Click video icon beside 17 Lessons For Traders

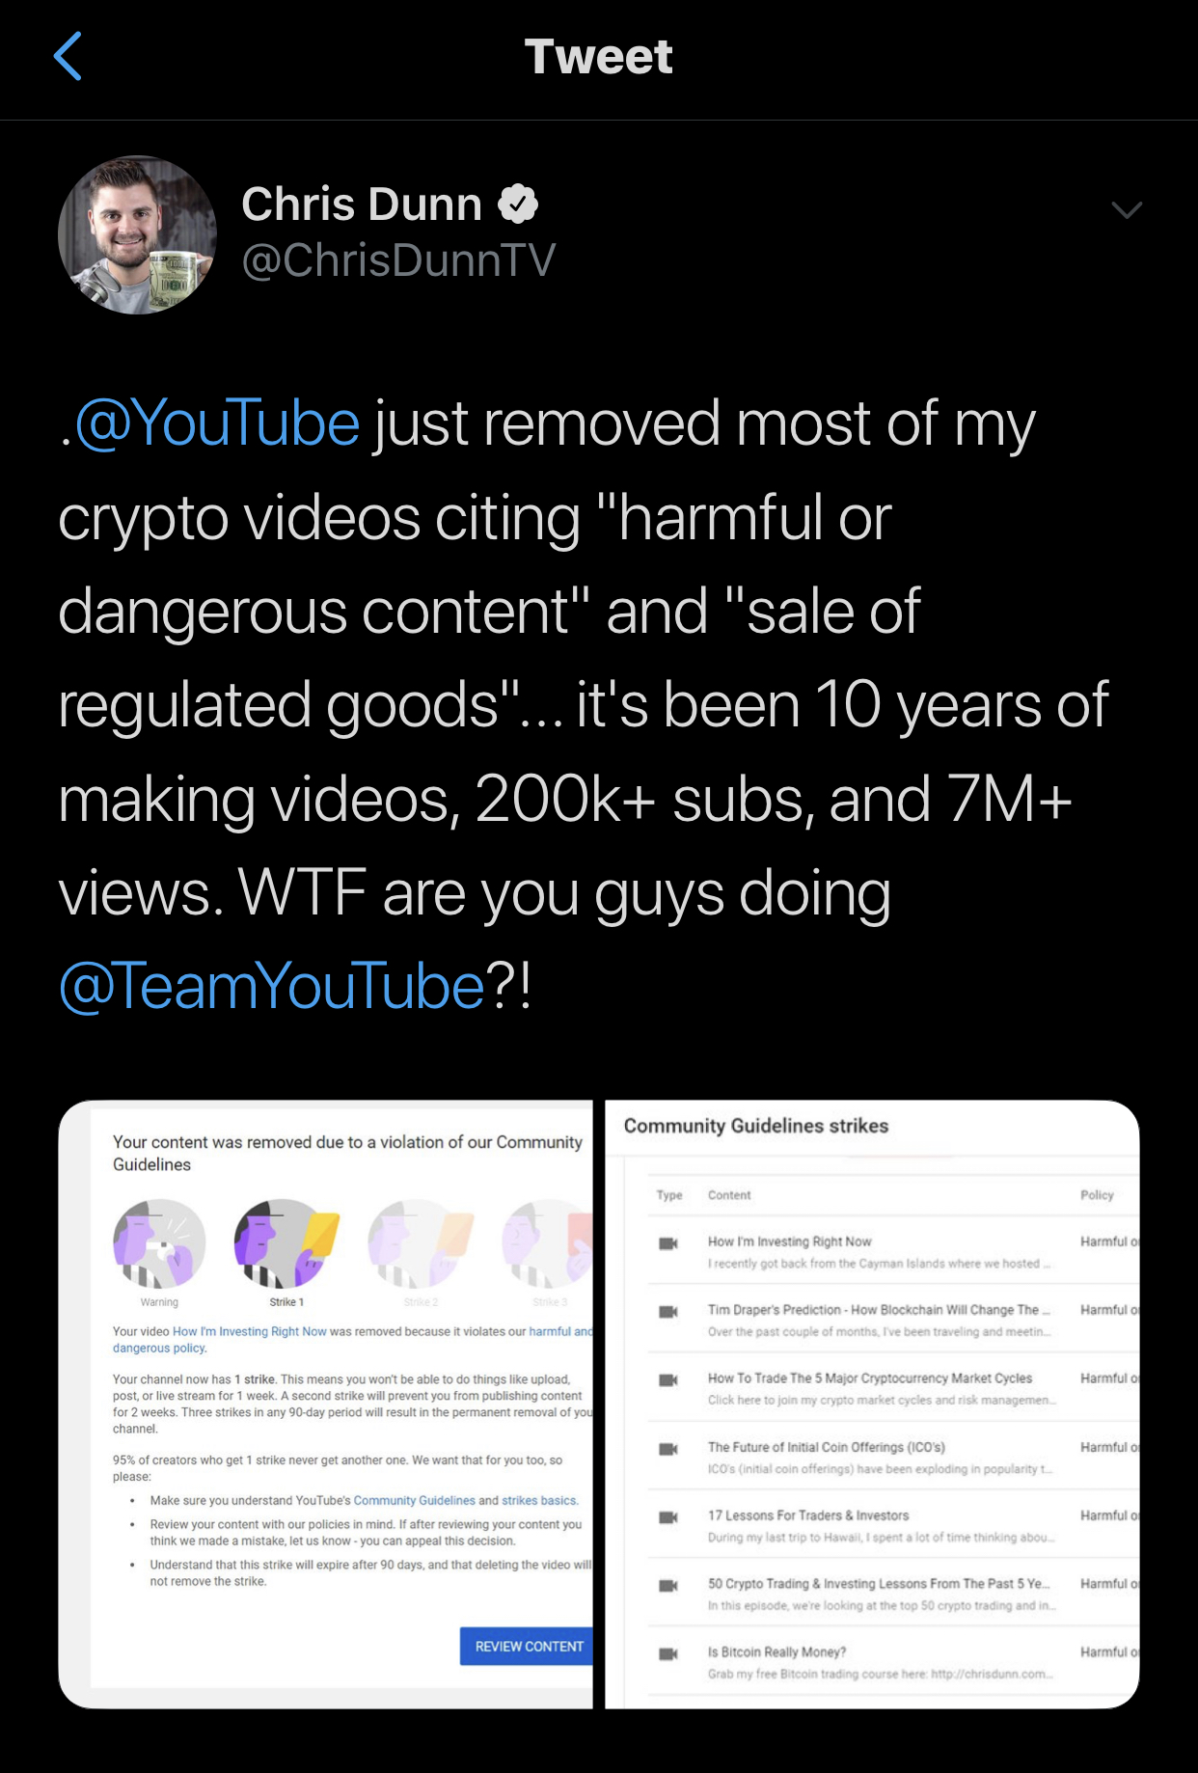tap(667, 1517)
